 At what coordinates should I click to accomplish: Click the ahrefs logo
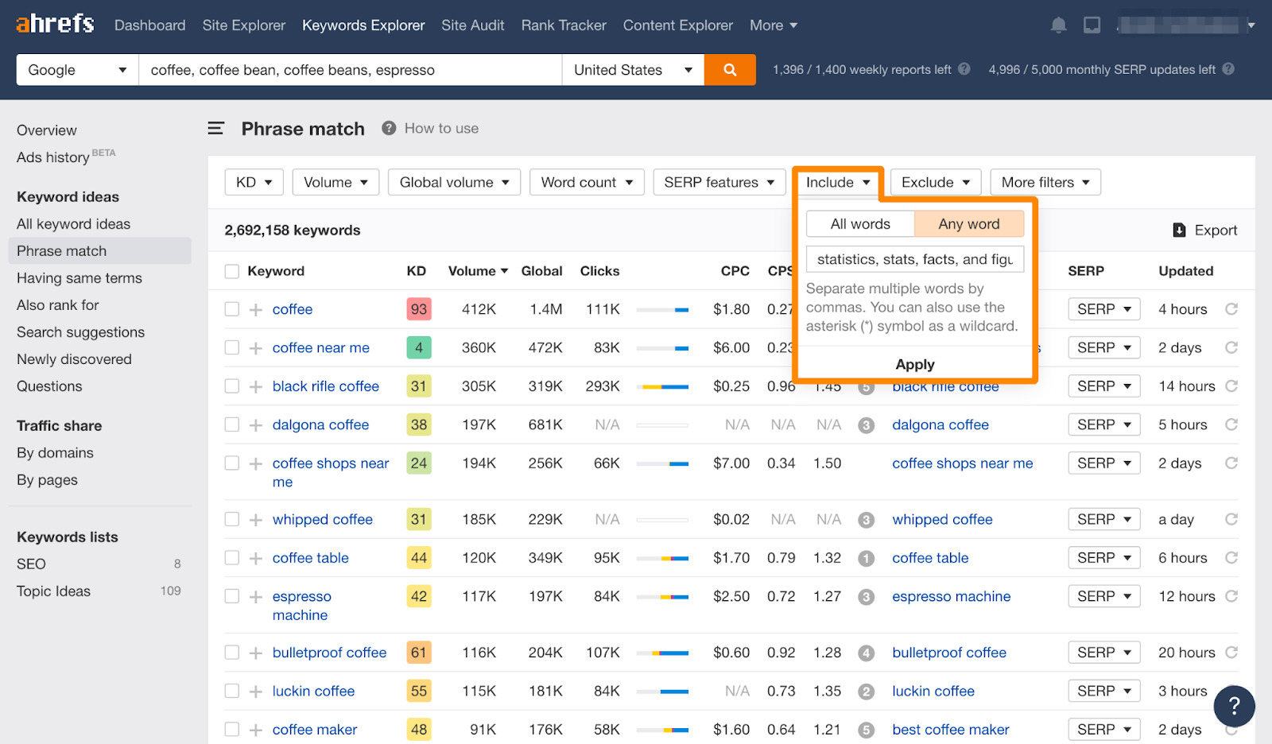click(x=53, y=23)
